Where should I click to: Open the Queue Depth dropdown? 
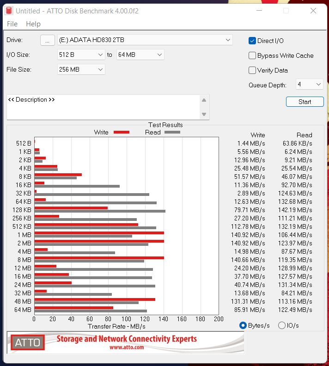(x=309, y=84)
